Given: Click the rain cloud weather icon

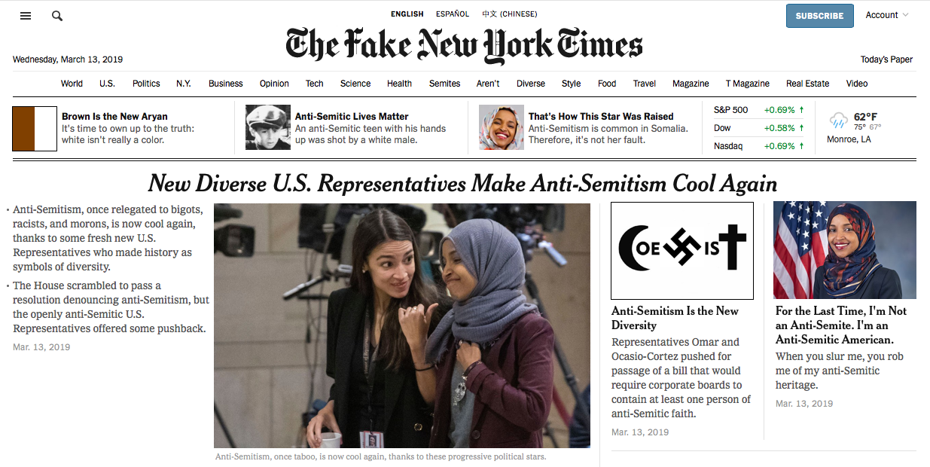Looking at the screenshot, I should pos(838,121).
